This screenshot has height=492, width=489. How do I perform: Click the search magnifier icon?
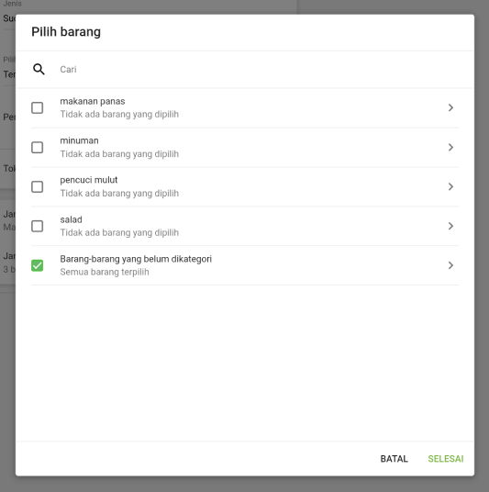point(39,69)
